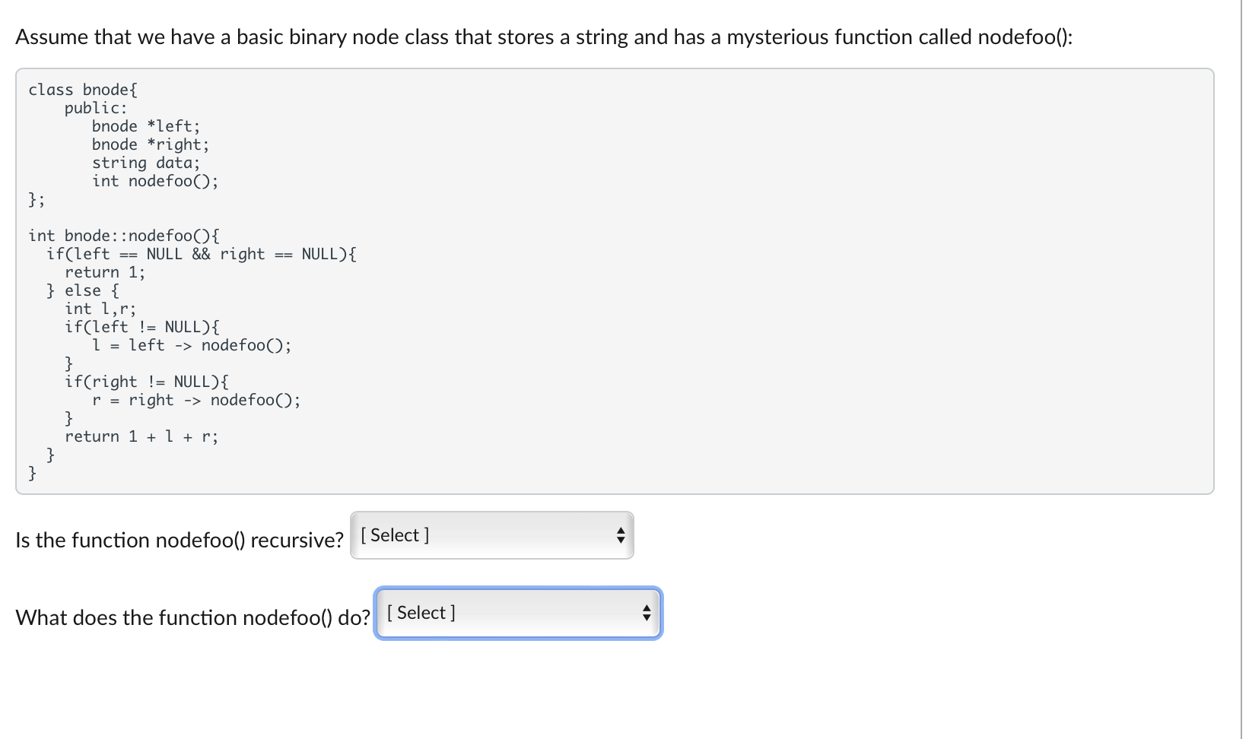Click the 'l = left -> nodefoo();' line
Viewport: 1249px width, 739px height.
[192, 345]
